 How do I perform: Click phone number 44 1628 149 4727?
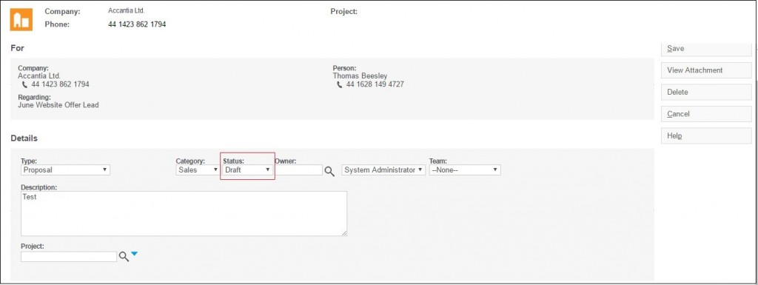375,84
